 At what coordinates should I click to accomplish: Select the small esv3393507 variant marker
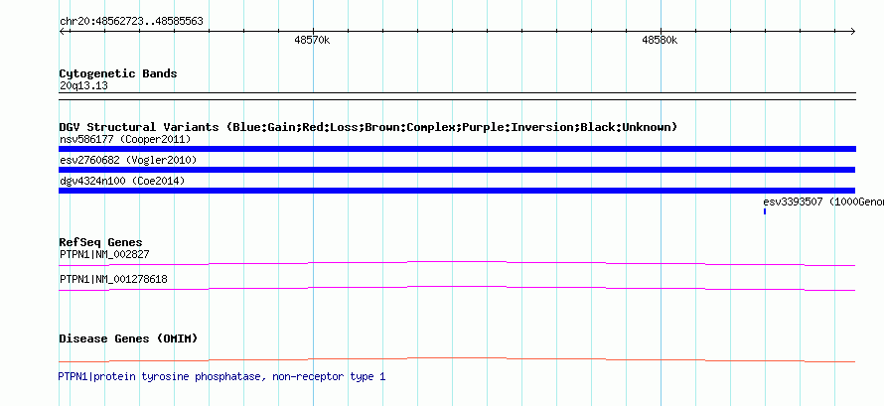[765, 211]
